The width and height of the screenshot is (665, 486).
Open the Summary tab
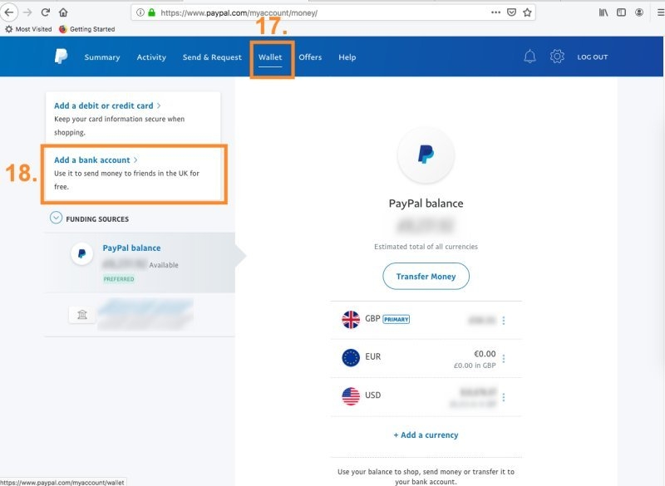click(x=102, y=57)
